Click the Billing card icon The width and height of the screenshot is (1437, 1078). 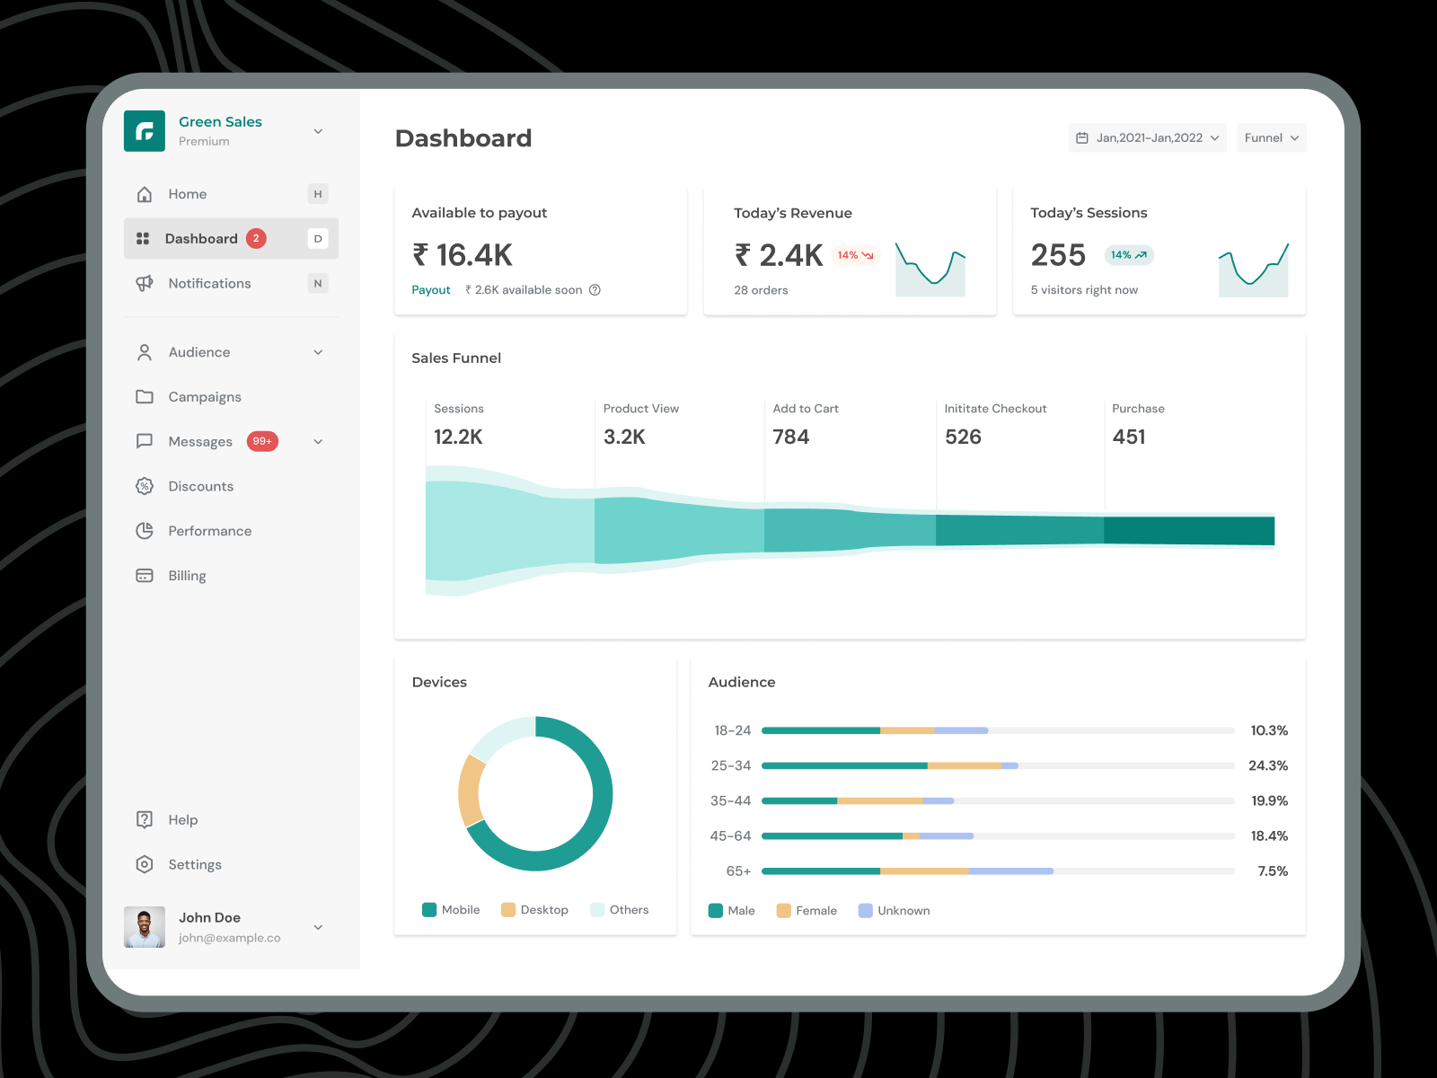pyautogui.click(x=145, y=576)
